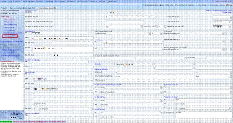Switch to the Trang chủ tab

4,8
